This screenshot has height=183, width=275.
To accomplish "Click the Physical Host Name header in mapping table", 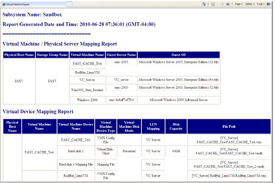I will 19,55.
